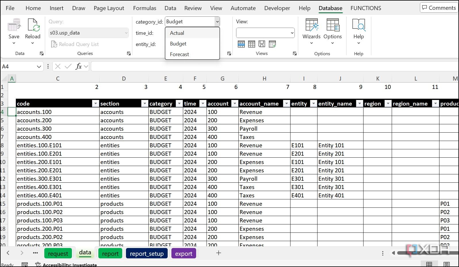This screenshot has height=267, width=459.
Task: Open the section column filter dropdown
Action: click(x=145, y=104)
